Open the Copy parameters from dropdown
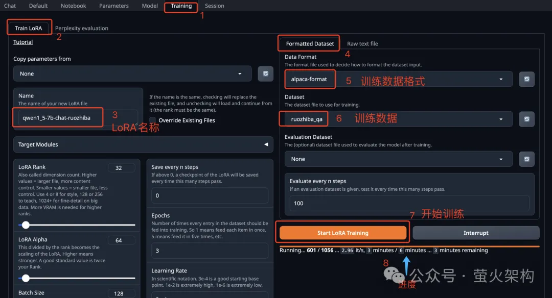The image size is (552, 298). (x=132, y=74)
